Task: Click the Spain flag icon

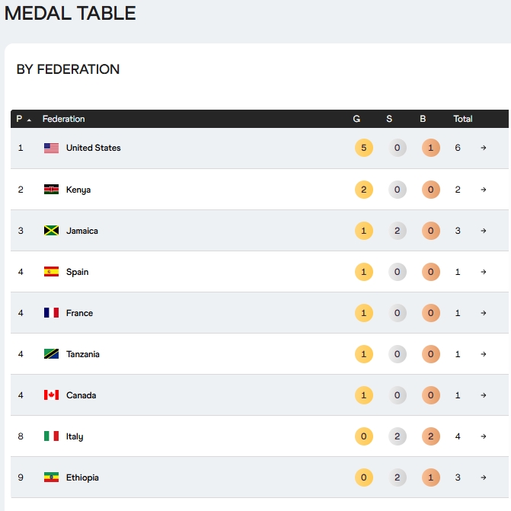Action: (x=51, y=272)
